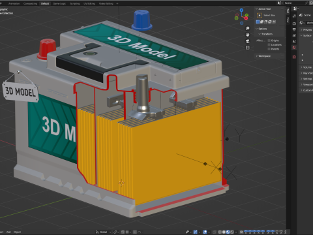Image resolution: width=313 pixels, height=235 pixels.
Task: Click the negative Z axis gizmo circle
Action: coord(241,23)
